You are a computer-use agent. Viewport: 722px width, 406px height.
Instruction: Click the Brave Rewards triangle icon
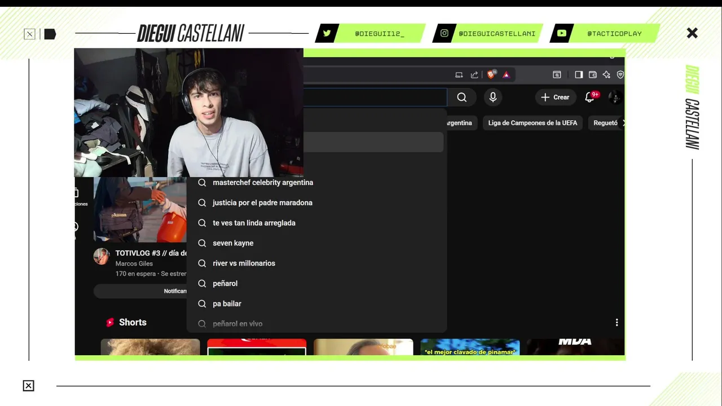506,74
